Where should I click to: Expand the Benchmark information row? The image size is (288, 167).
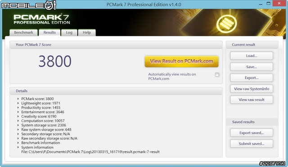pos(18,143)
